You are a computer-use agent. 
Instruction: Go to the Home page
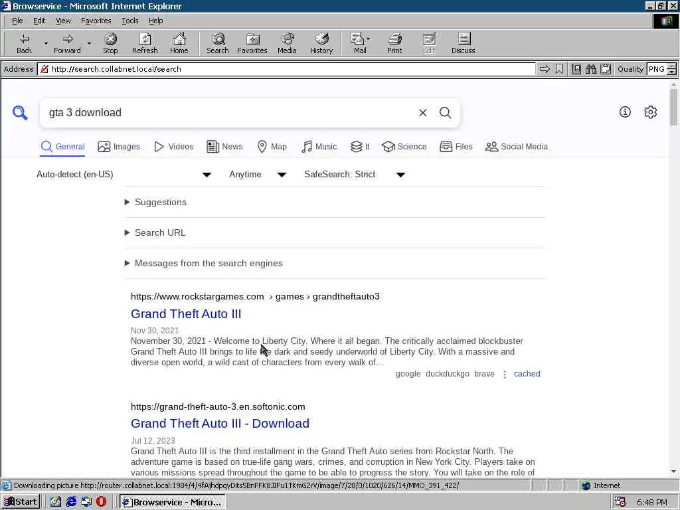[179, 43]
